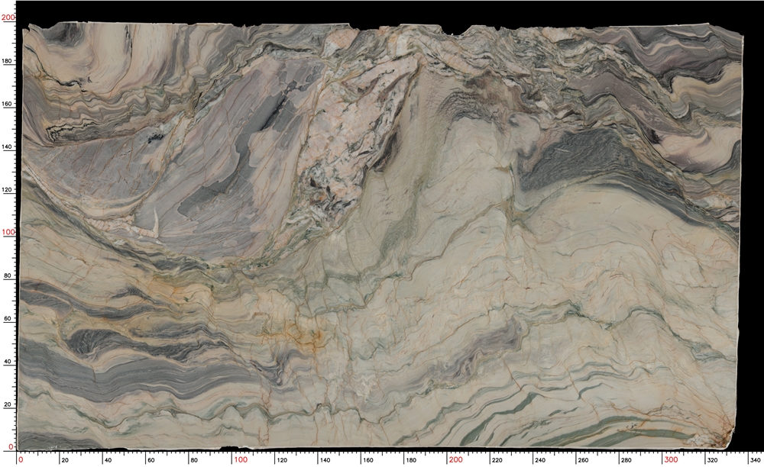
Task: Click the red 200 label on horizontal ruler
Action: 455,459
